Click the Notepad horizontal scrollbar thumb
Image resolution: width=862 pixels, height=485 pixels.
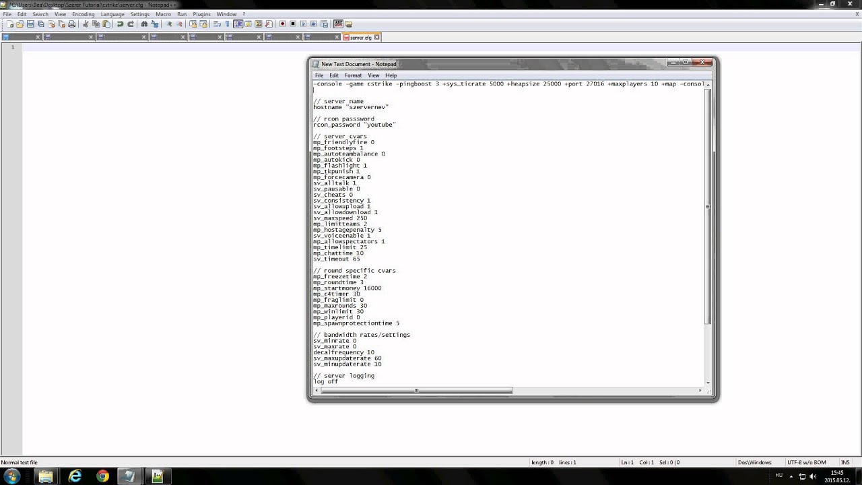[x=416, y=390]
